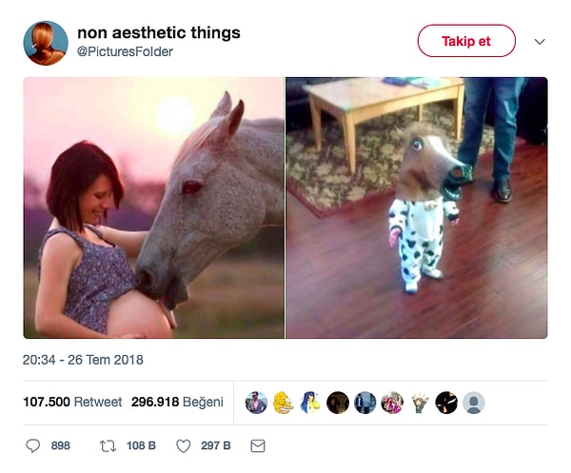
Task: Open the first liker's avatar in the row
Action: pyautogui.click(x=256, y=403)
